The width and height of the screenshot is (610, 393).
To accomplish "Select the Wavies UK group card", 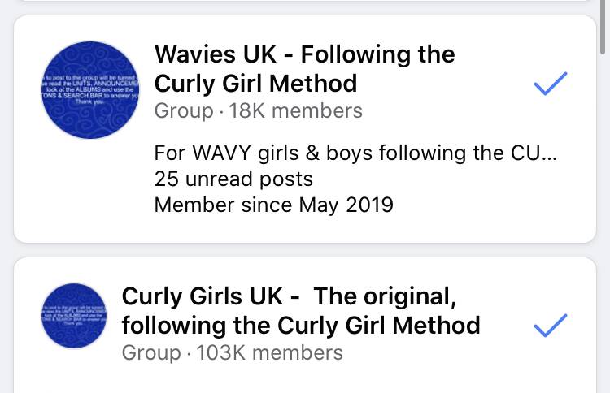I will 305,129.
